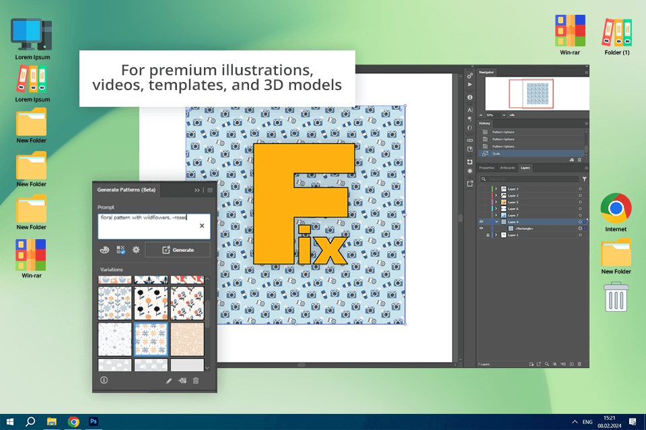This screenshot has height=430, width=646.
Task: Show hidden system tray icons chevron
Action: [x=574, y=422]
